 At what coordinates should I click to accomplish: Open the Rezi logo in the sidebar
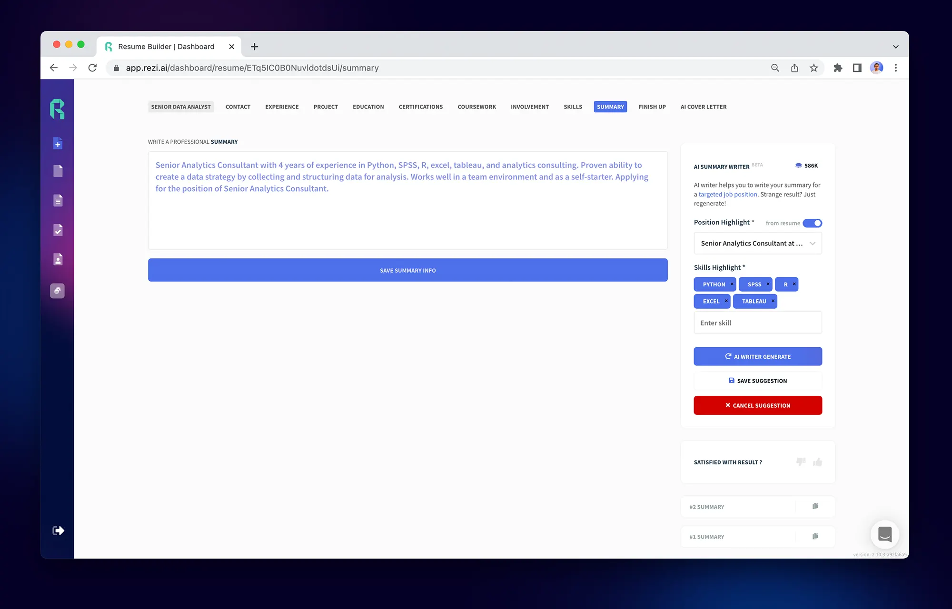click(x=57, y=109)
